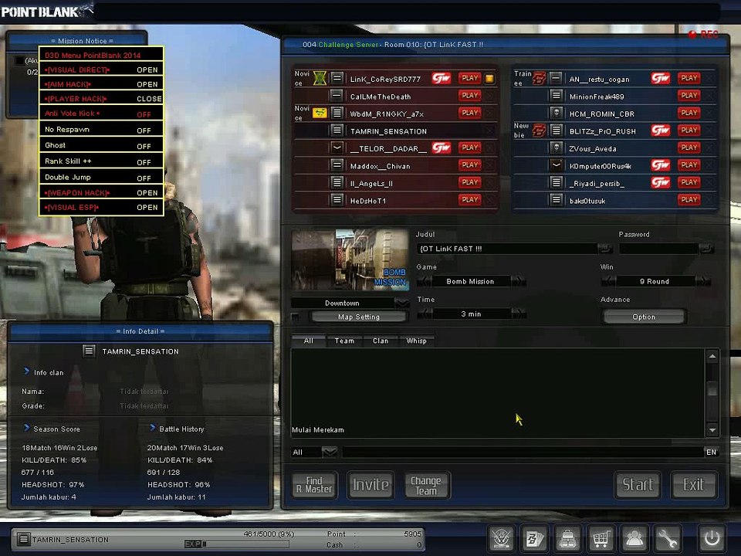Screen dimensions: 741x556
Task: Click the rank icon in the bottom status bar
Action: (x=24, y=539)
